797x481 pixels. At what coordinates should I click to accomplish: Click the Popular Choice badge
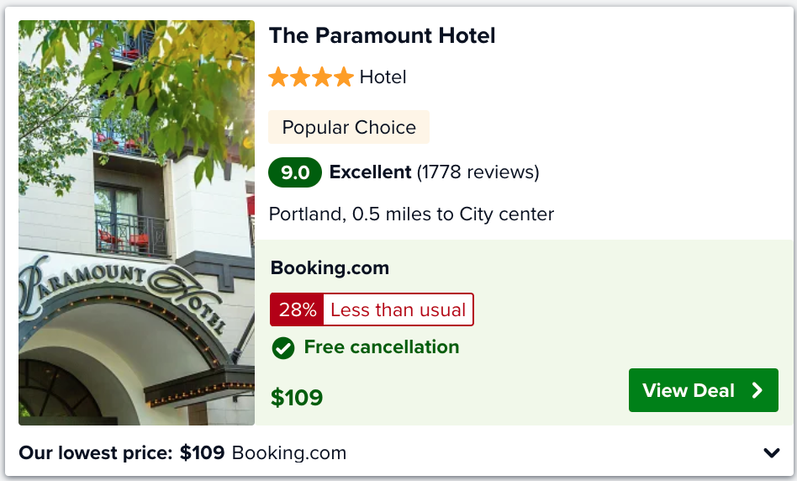(x=349, y=127)
